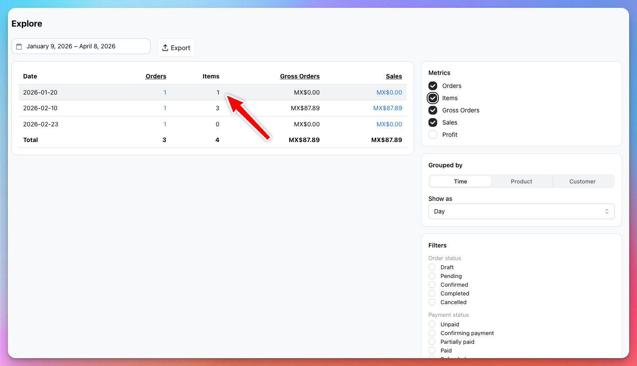
Task: Open the Show as Day dropdown
Action: click(x=521, y=211)
